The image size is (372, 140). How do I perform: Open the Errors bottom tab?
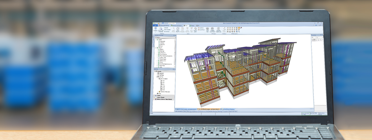point(185,111)
